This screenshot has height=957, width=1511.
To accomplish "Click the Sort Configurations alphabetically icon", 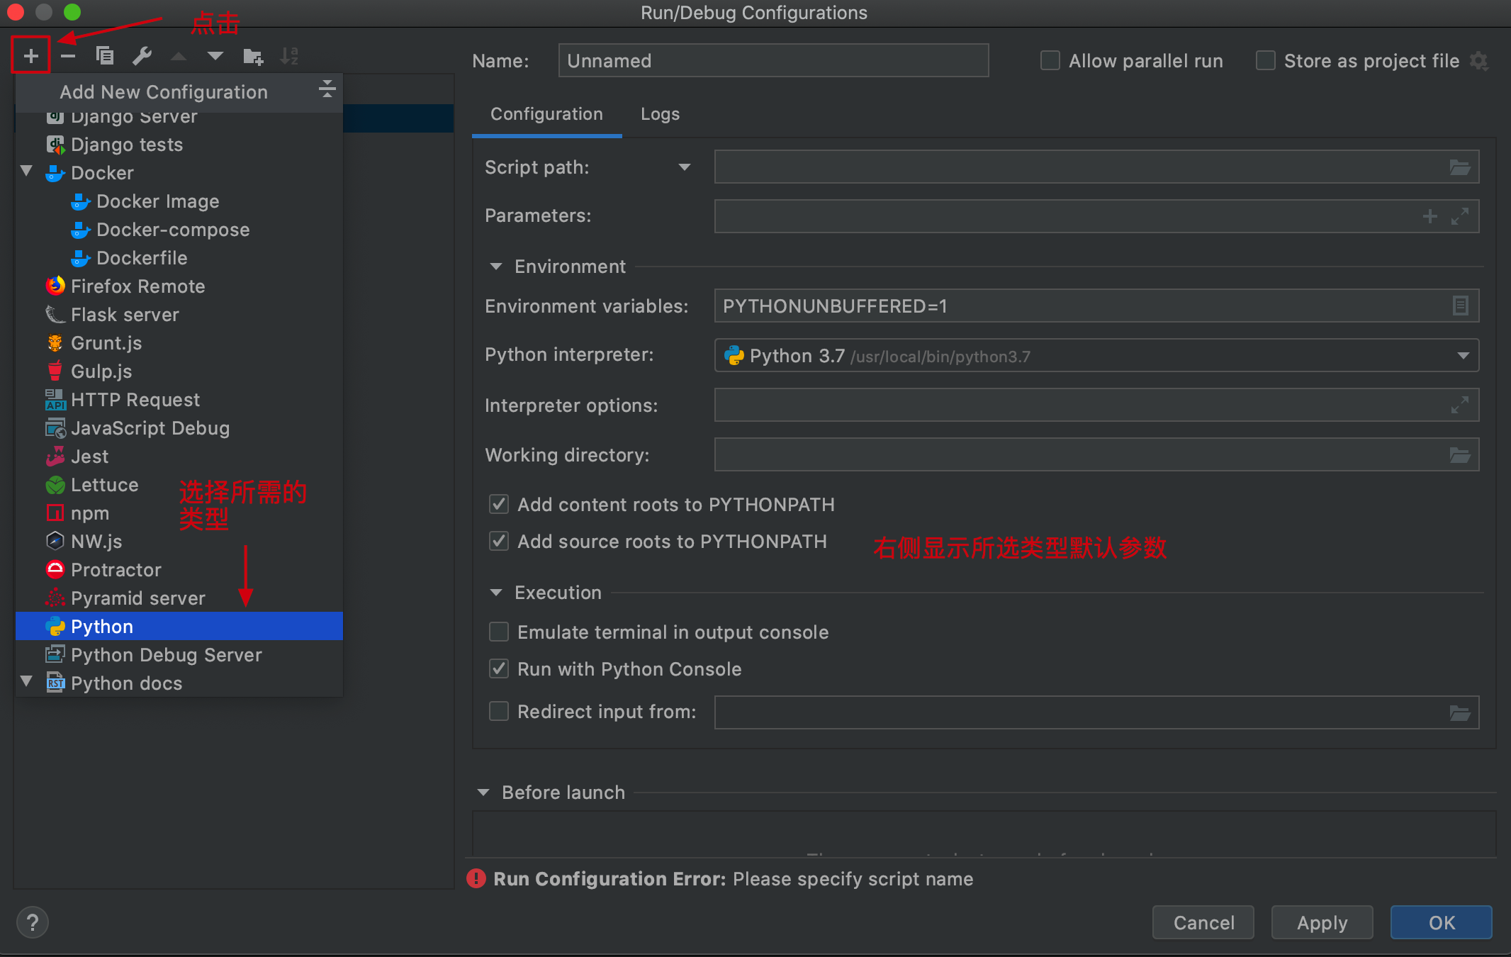I will tap(289, 55).
